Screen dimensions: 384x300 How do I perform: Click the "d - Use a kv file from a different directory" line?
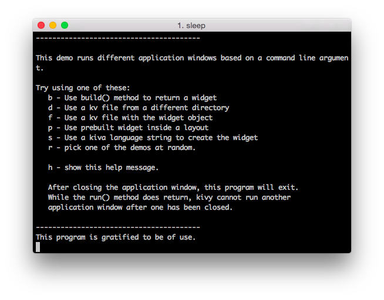(138, 108)
